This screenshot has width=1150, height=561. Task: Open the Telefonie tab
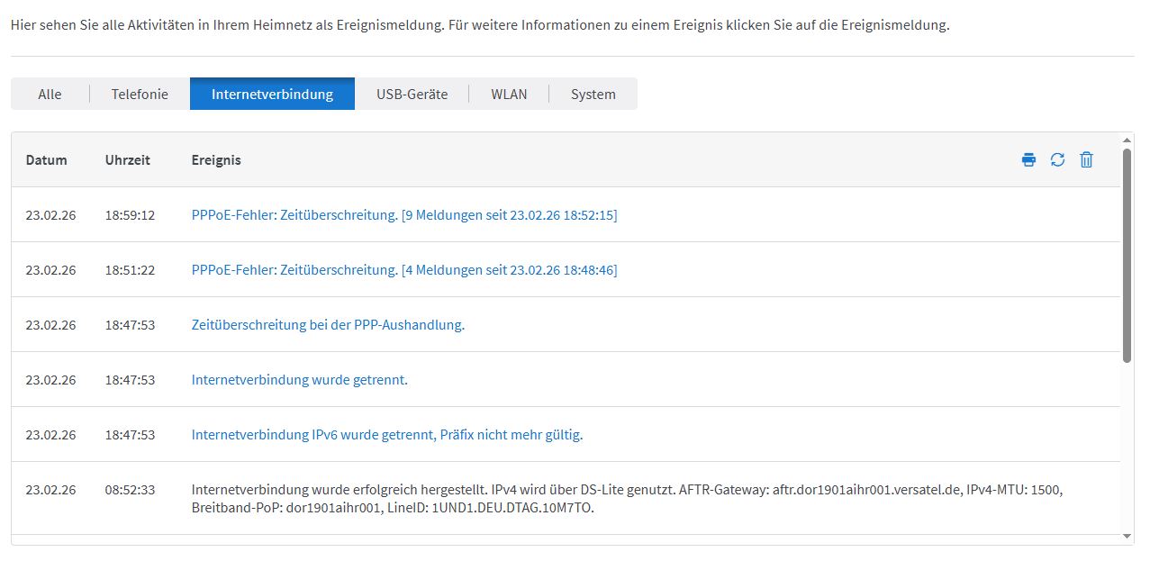coord(140,94)
